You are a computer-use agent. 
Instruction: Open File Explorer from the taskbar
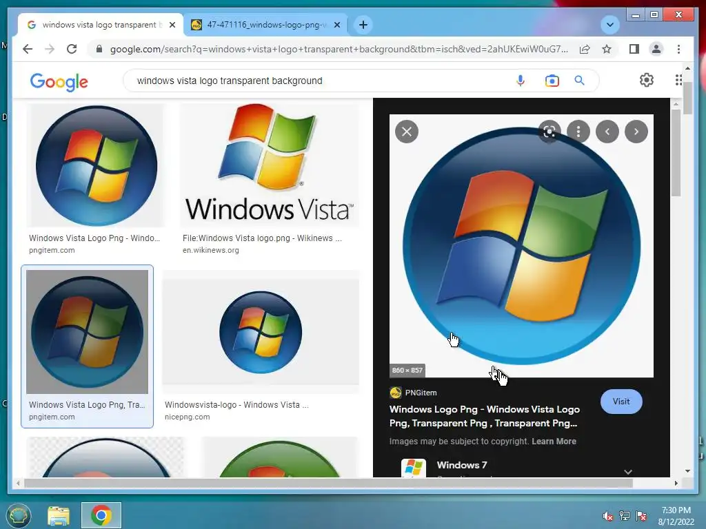[59, 515]
